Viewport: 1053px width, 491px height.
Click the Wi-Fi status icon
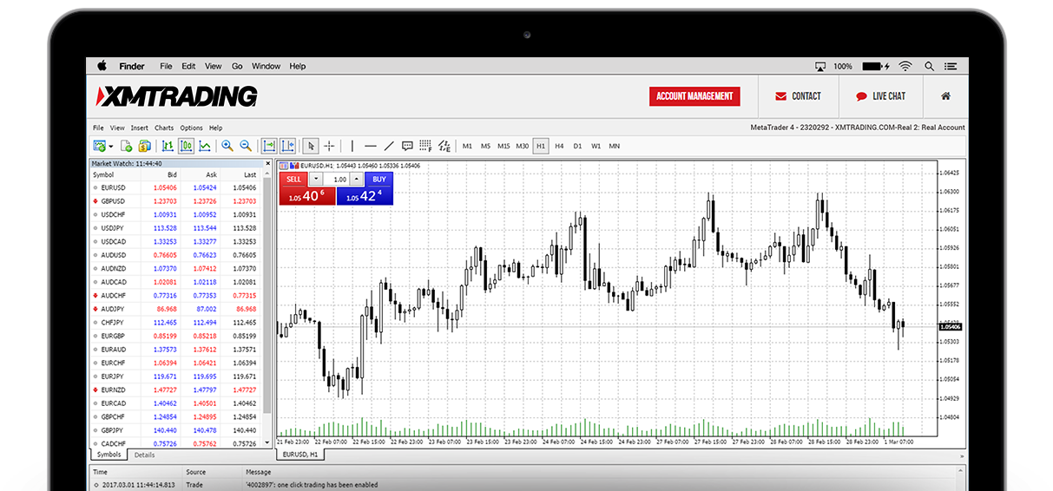pos(905,66)
